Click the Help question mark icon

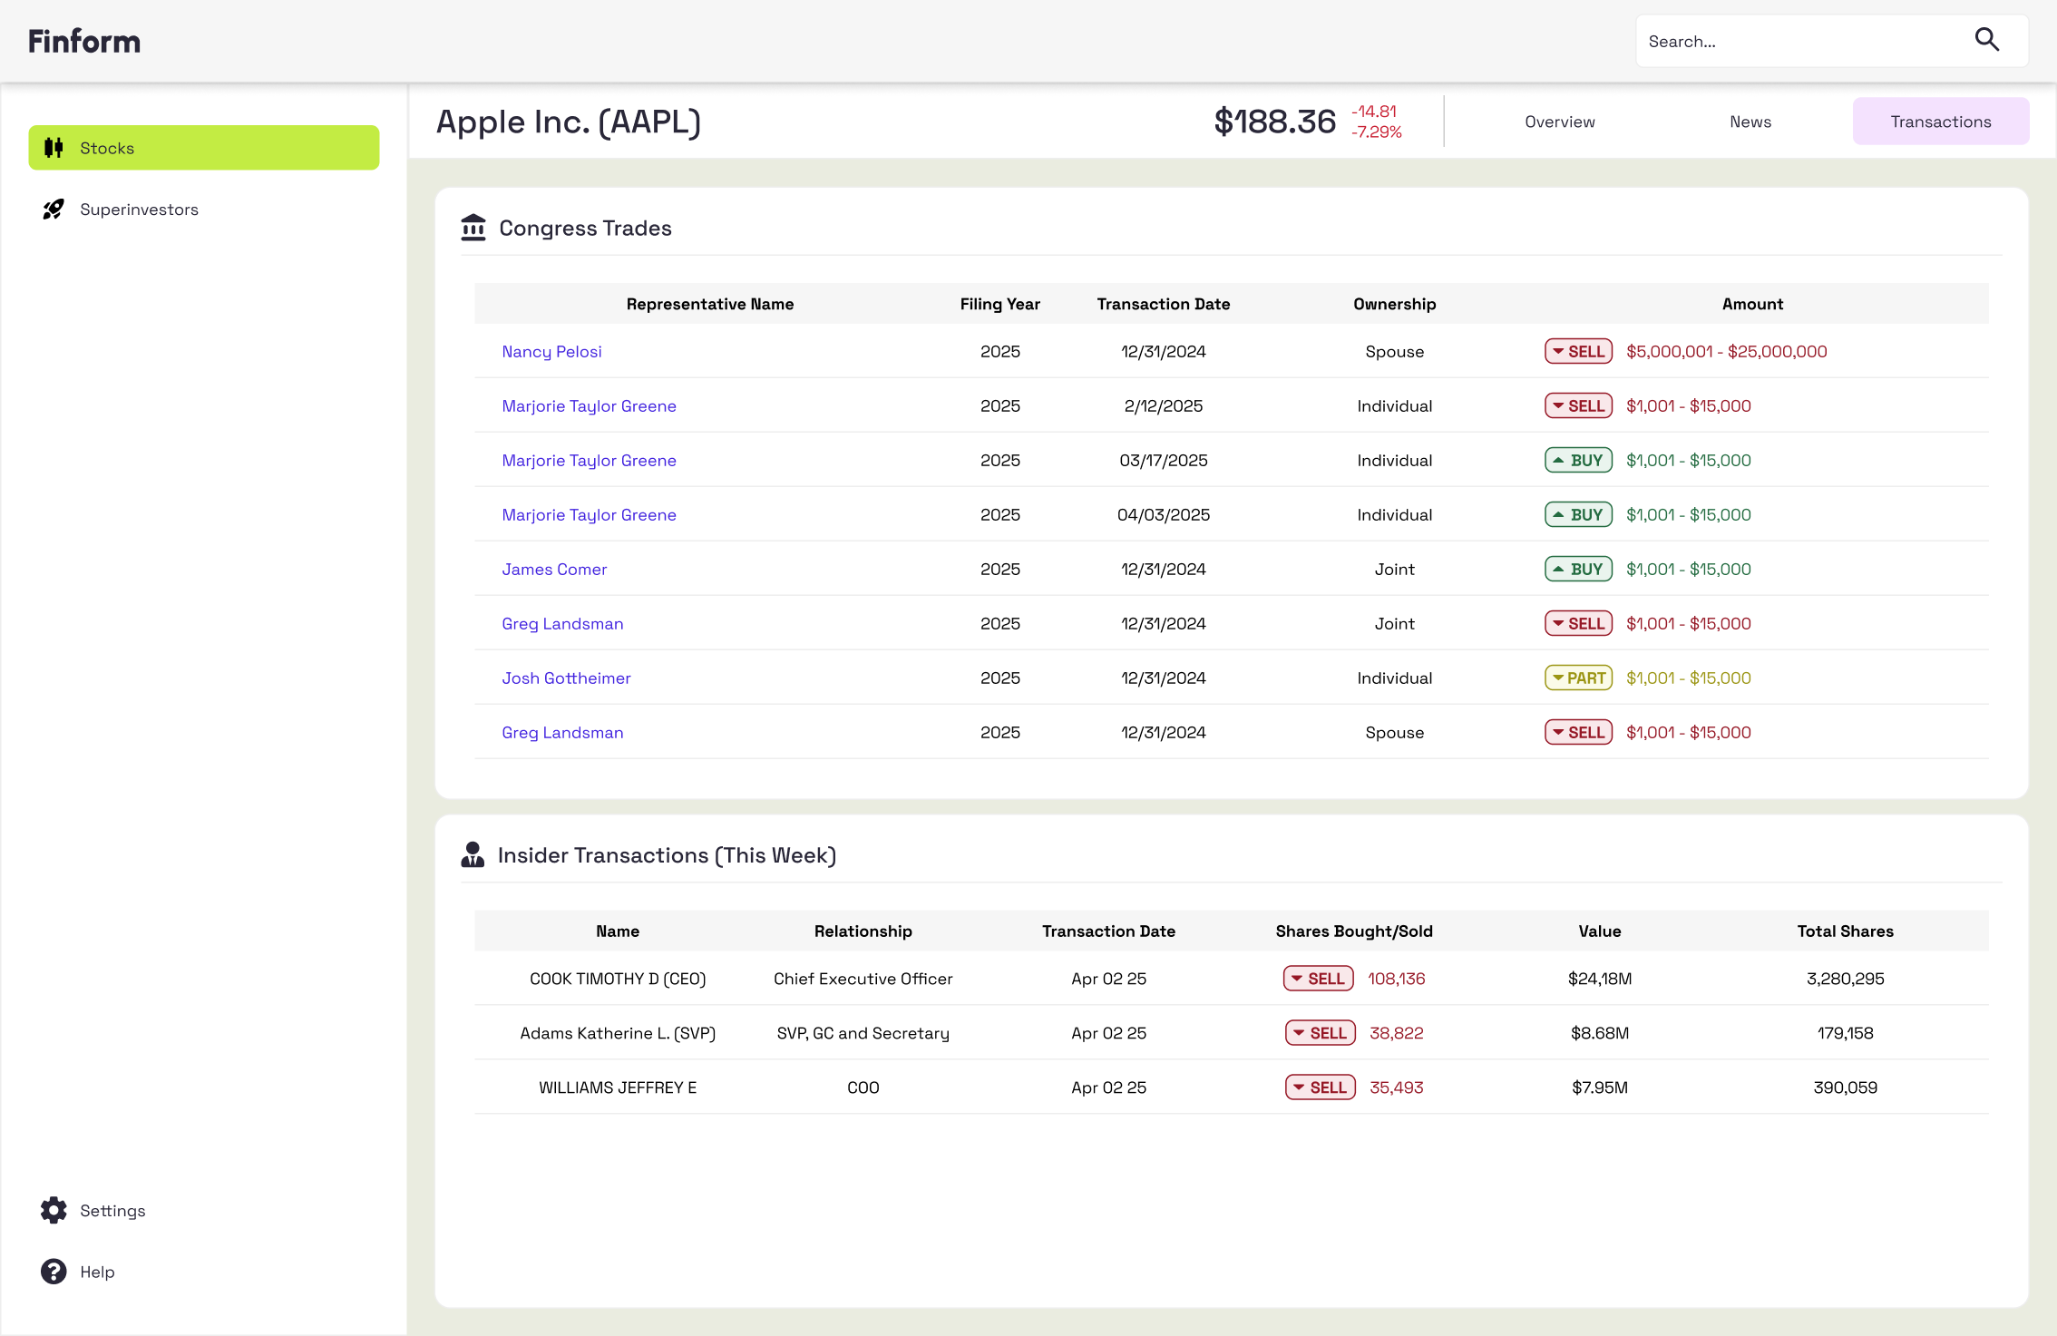(54, 1272)
